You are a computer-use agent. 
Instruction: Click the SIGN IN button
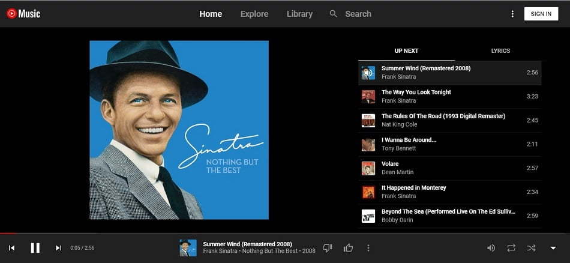click(541, 14)
